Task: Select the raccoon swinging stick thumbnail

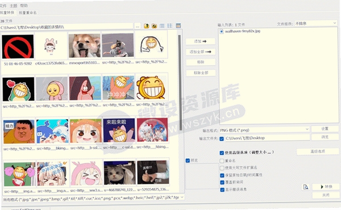Action: click(118, 45)
